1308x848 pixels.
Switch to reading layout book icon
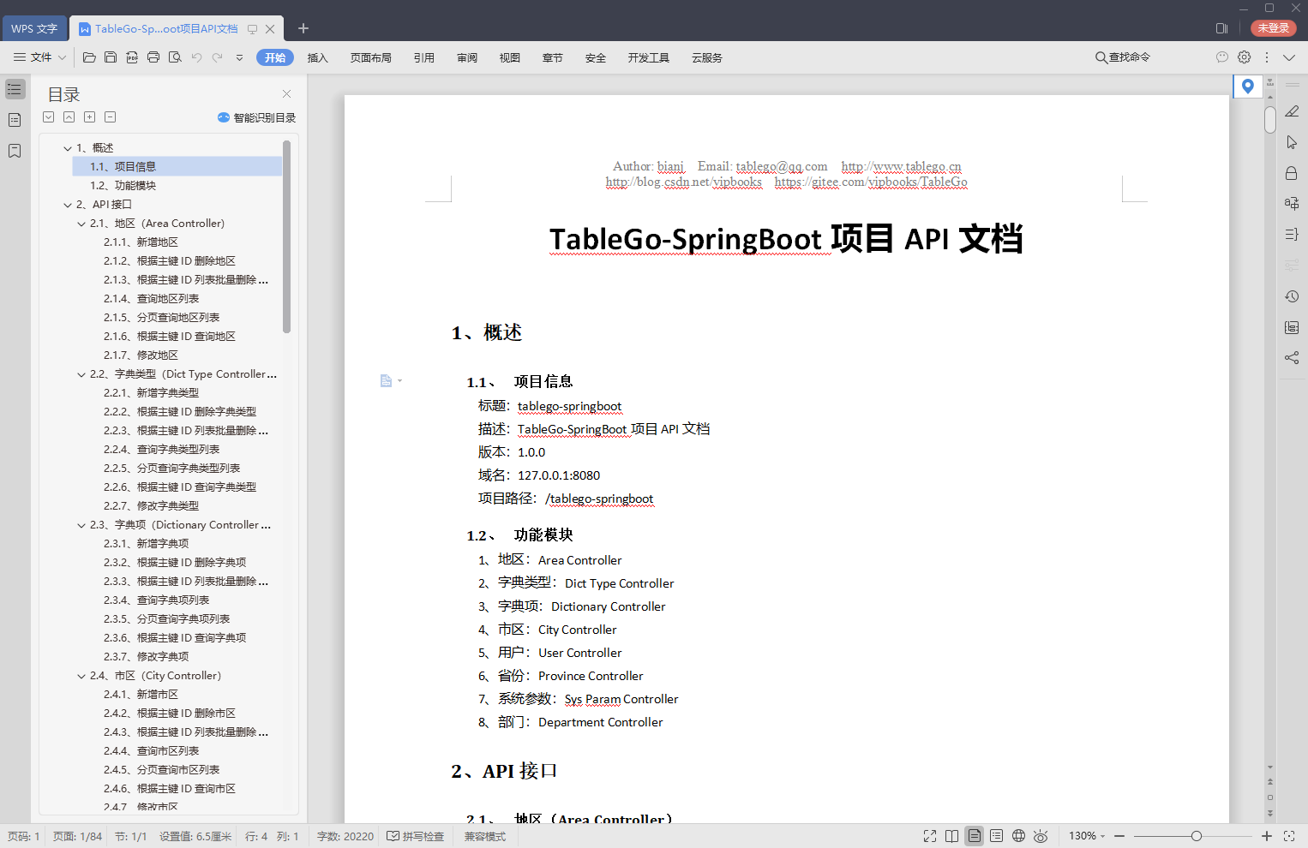pos(952,836)
